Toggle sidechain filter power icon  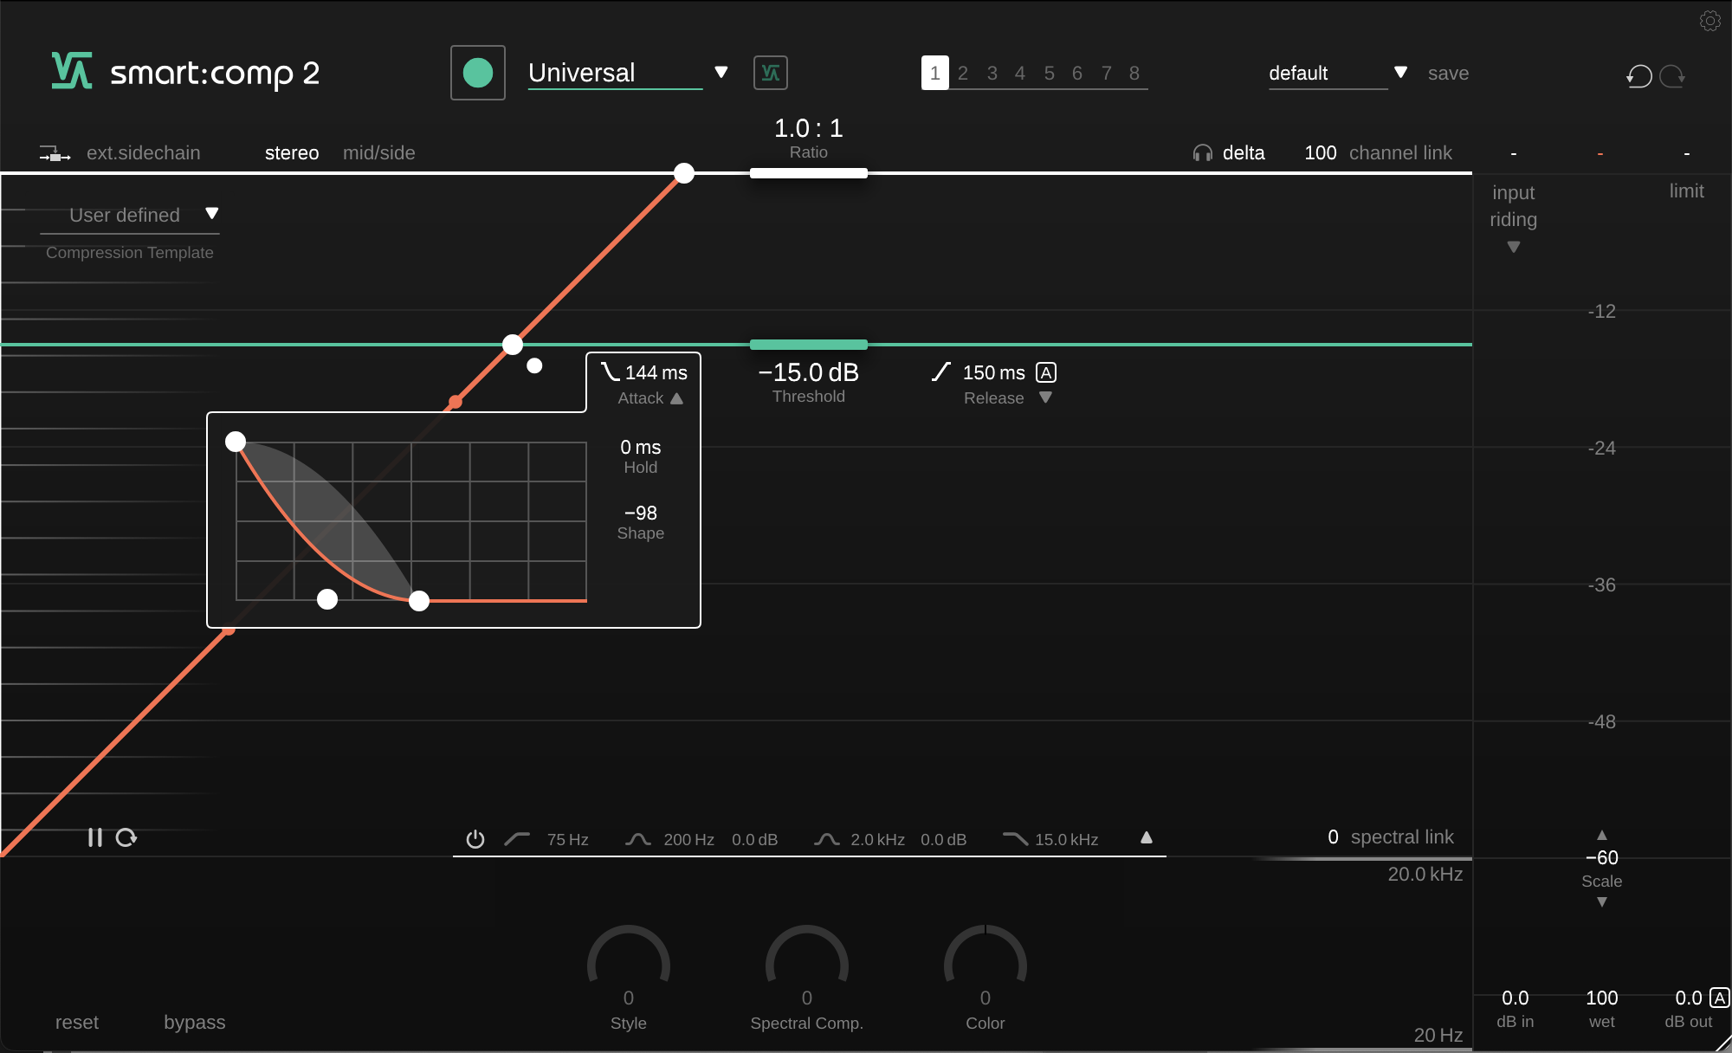pos(475,839)
